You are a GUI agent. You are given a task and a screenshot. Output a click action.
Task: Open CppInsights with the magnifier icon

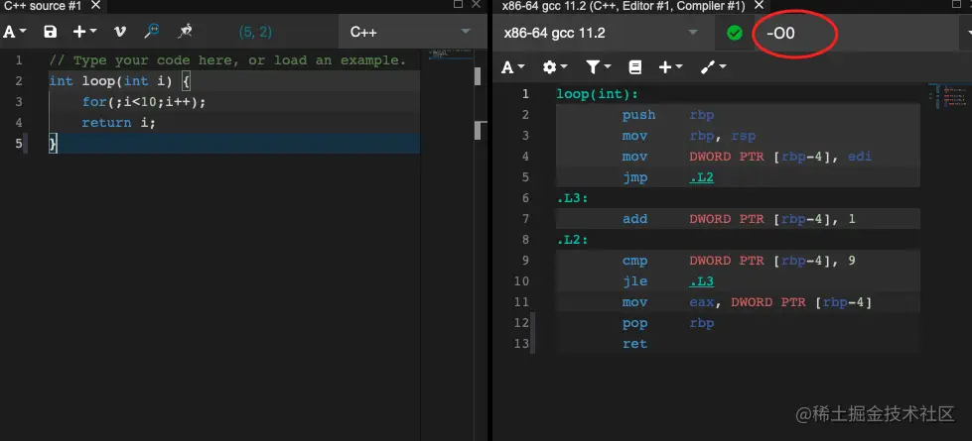(x=152, y=32)
